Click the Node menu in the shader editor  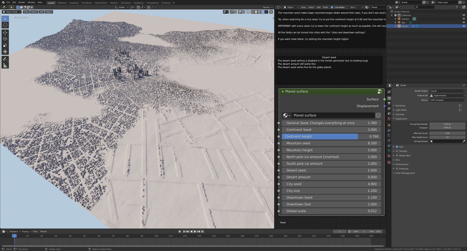click(326, 7)
